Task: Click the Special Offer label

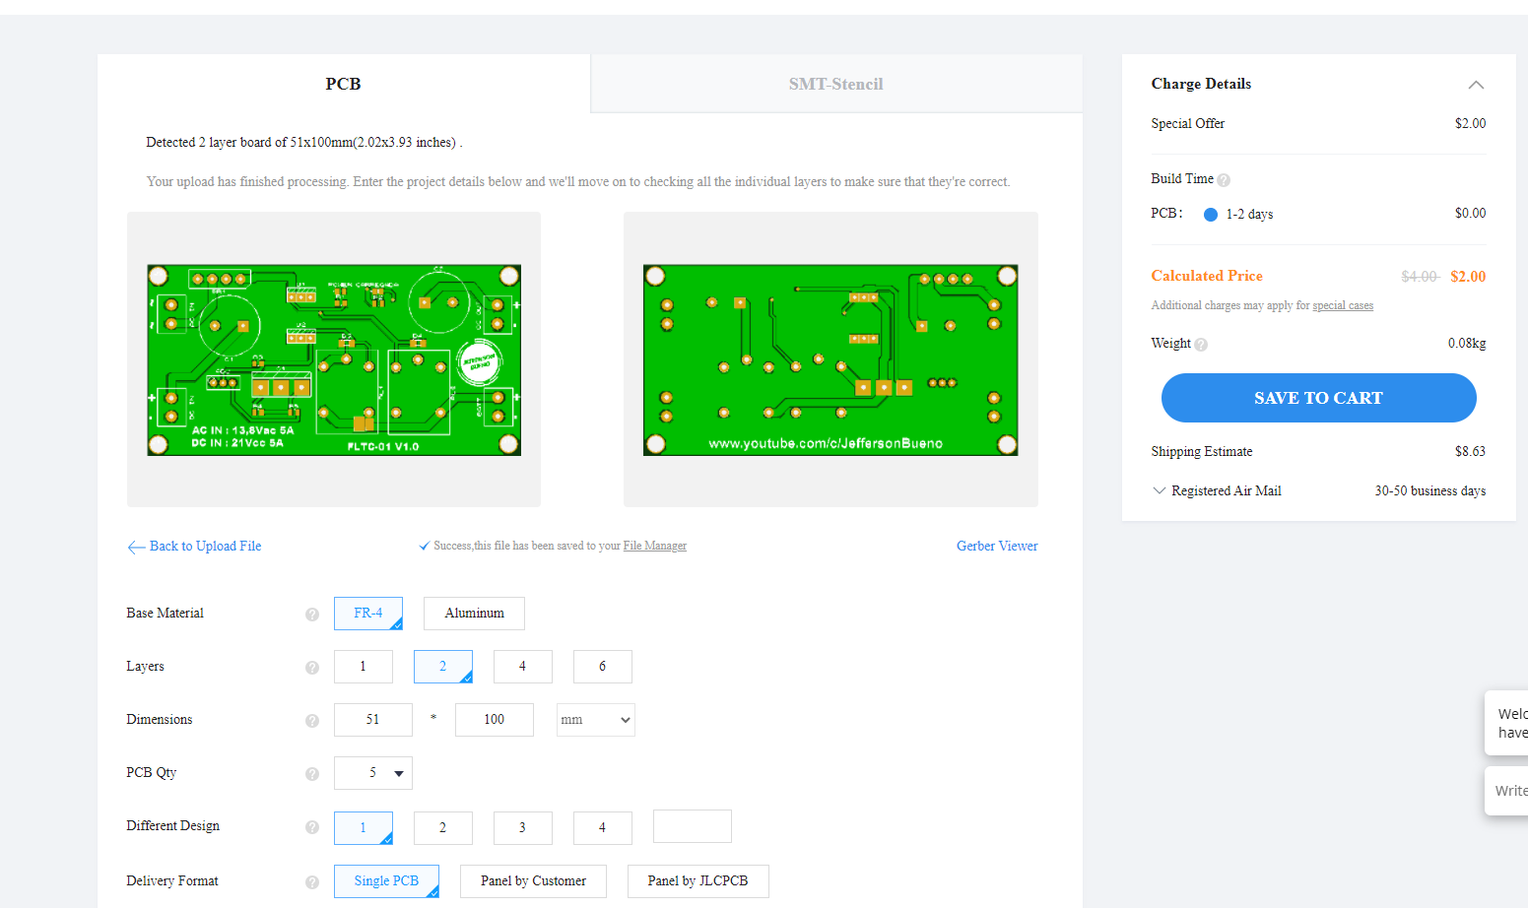Action: pos(1188,124)
